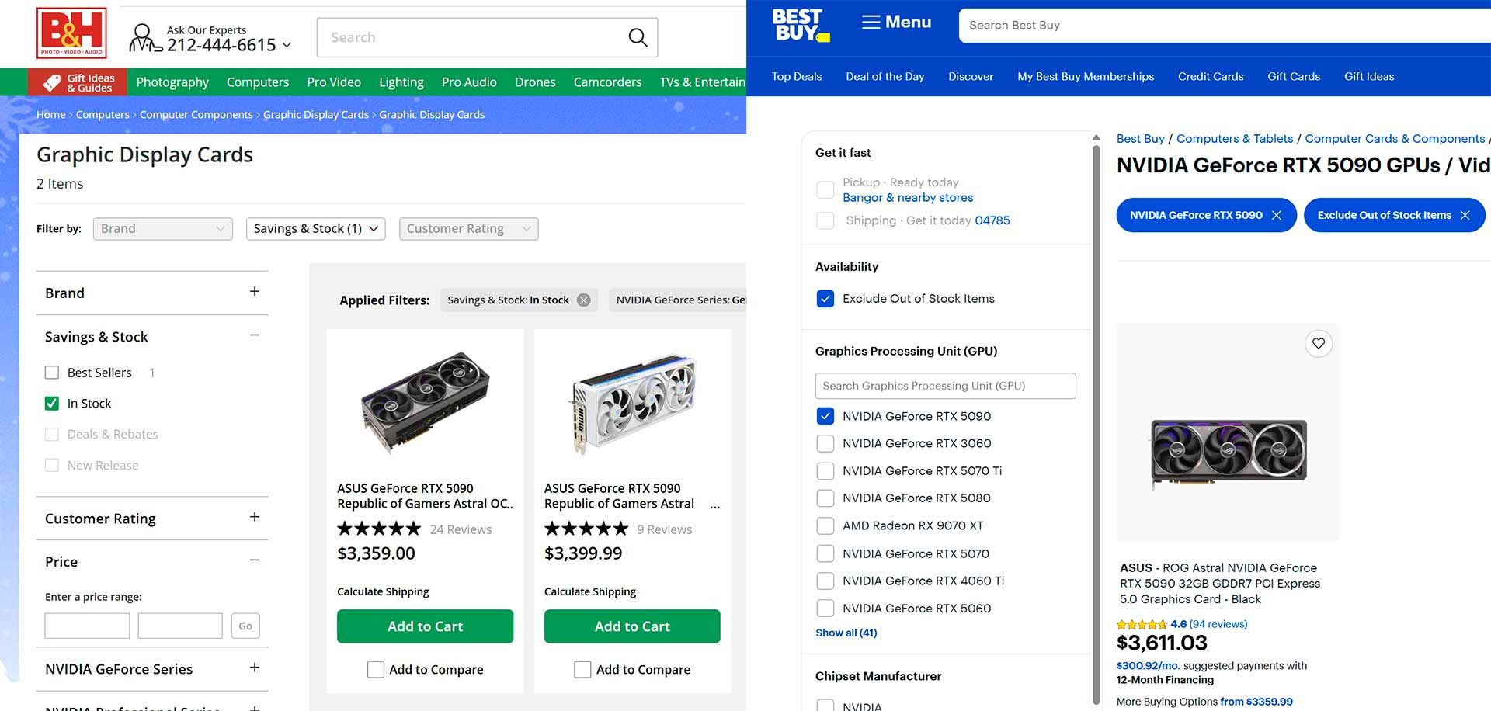Go to Deal of the Day
The image size is (1491, 711).
[x=885, y=77]
